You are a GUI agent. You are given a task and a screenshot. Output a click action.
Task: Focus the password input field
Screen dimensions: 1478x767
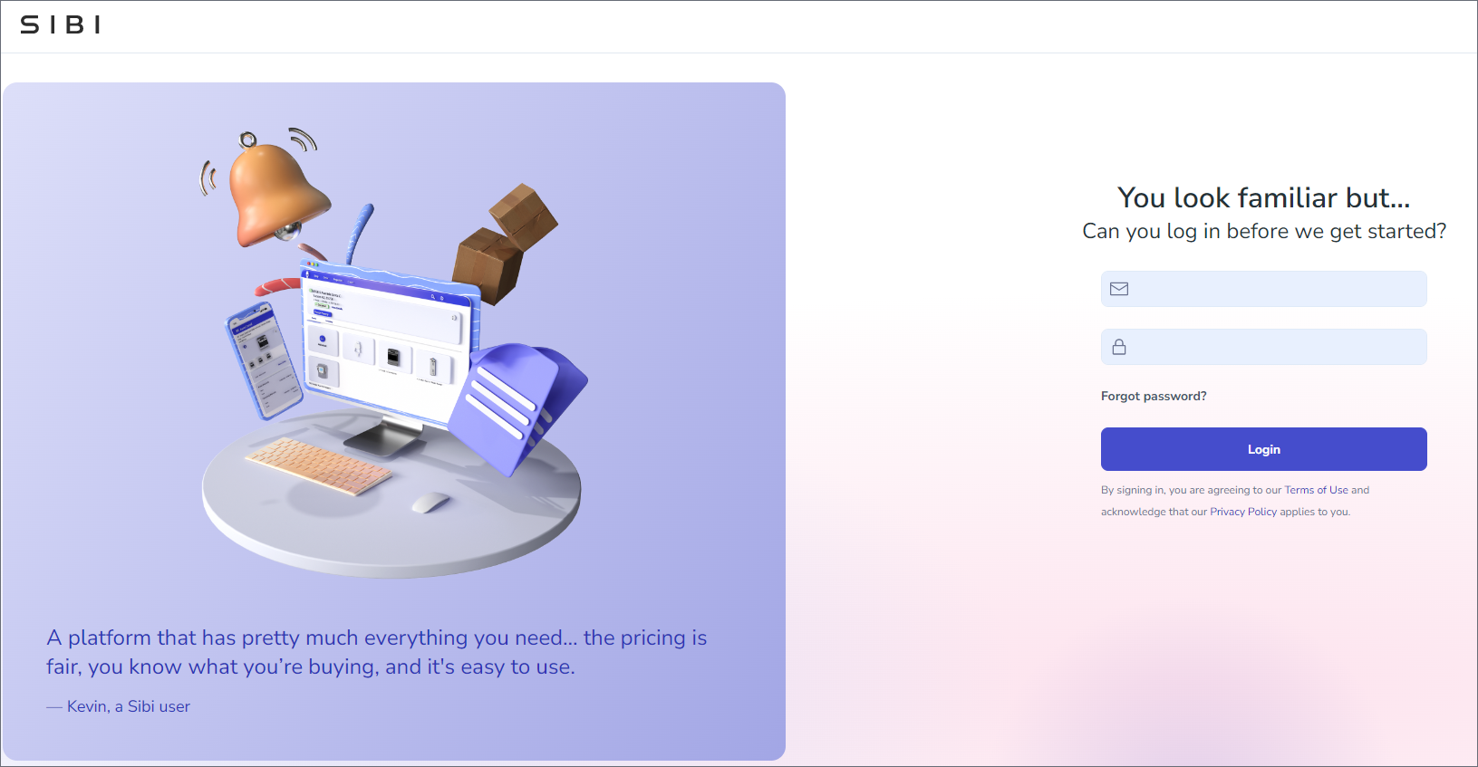click(x=1263, y=347)
